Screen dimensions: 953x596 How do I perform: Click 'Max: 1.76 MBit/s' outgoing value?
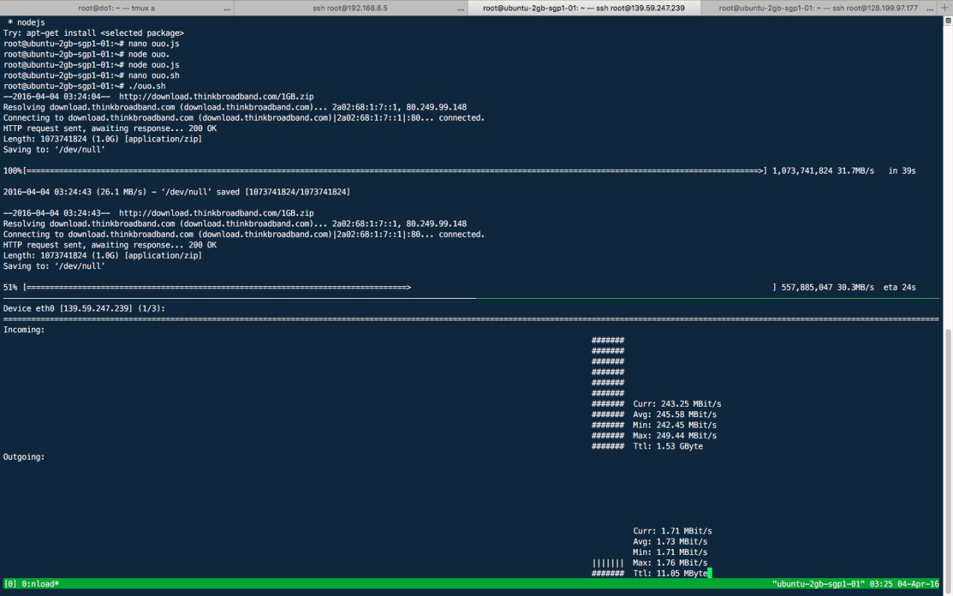point(670,562)
